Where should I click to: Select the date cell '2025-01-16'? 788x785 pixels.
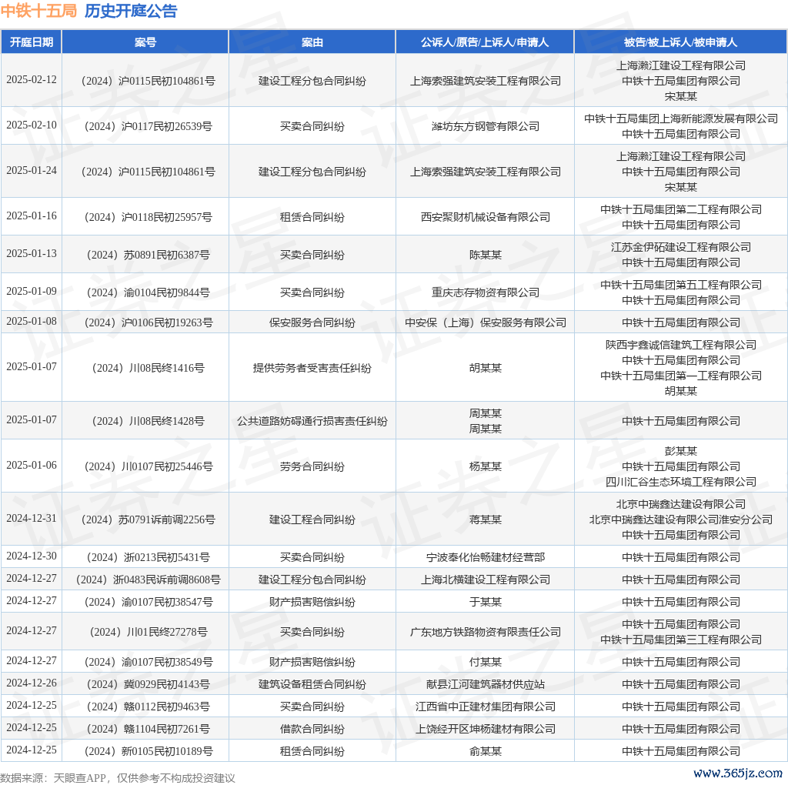point(31,216)
